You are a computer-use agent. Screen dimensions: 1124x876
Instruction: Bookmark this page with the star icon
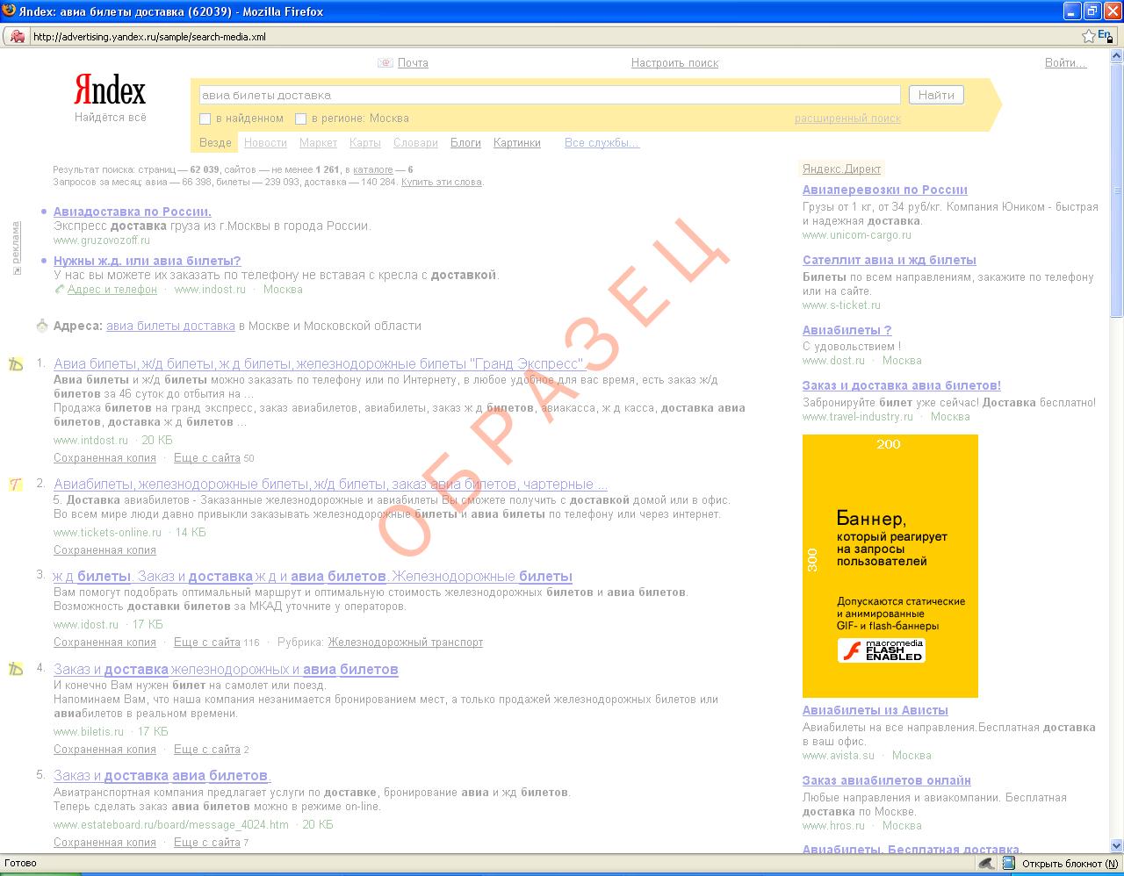click(1089, 36)
